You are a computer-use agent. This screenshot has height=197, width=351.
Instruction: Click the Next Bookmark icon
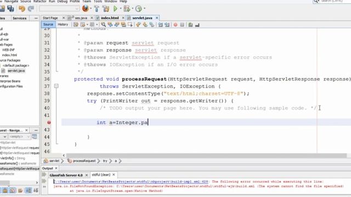(x=145, y=25)
